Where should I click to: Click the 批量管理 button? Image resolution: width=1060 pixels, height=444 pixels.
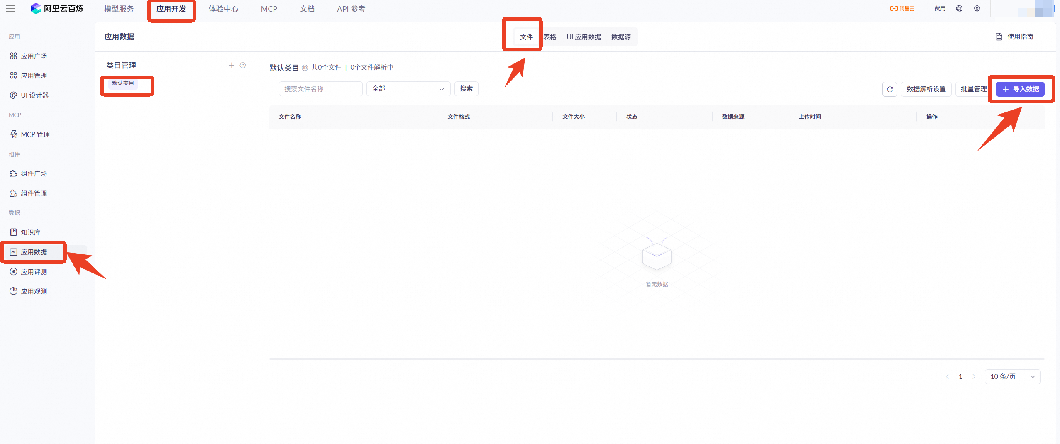pyautogui.click(x=974, y=89)
